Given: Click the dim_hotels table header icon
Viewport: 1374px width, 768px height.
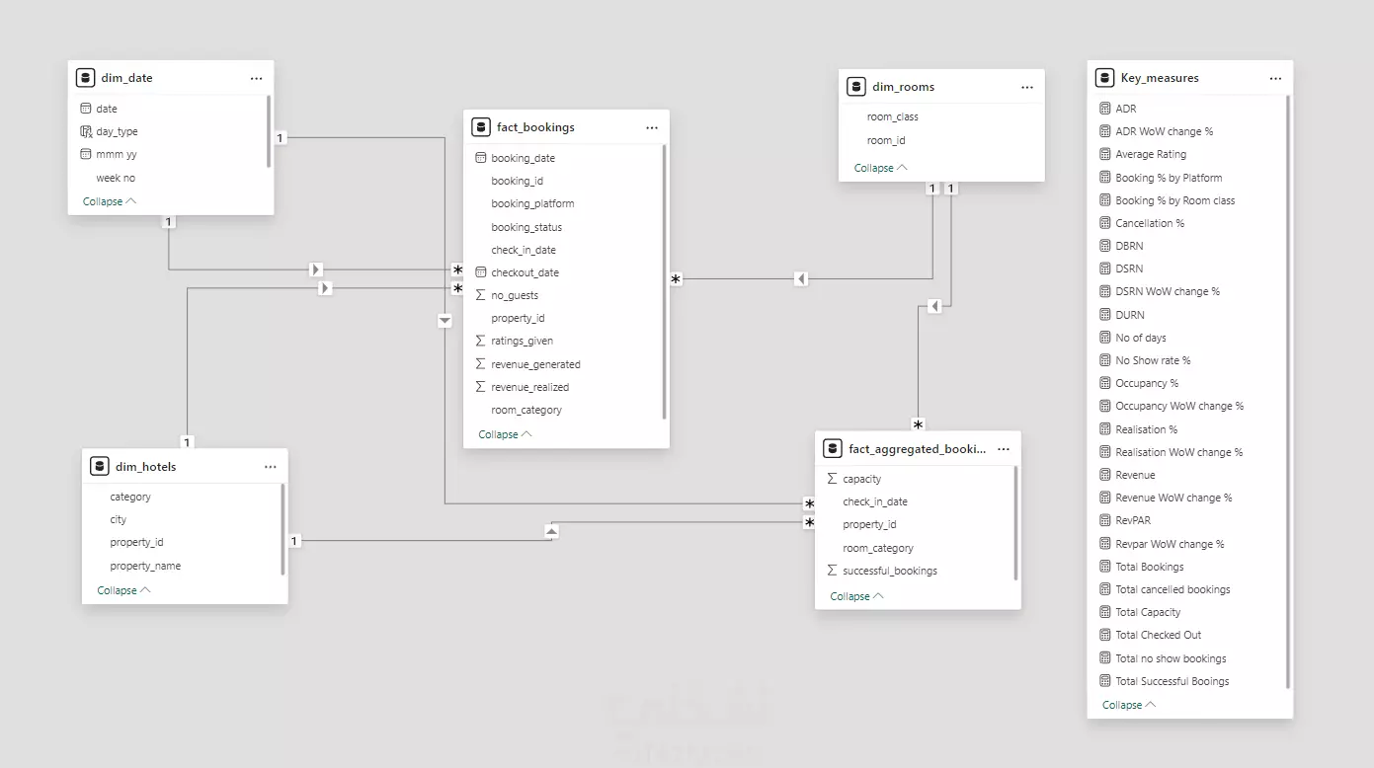Looking at the screenshot, I should coord(100,467).
